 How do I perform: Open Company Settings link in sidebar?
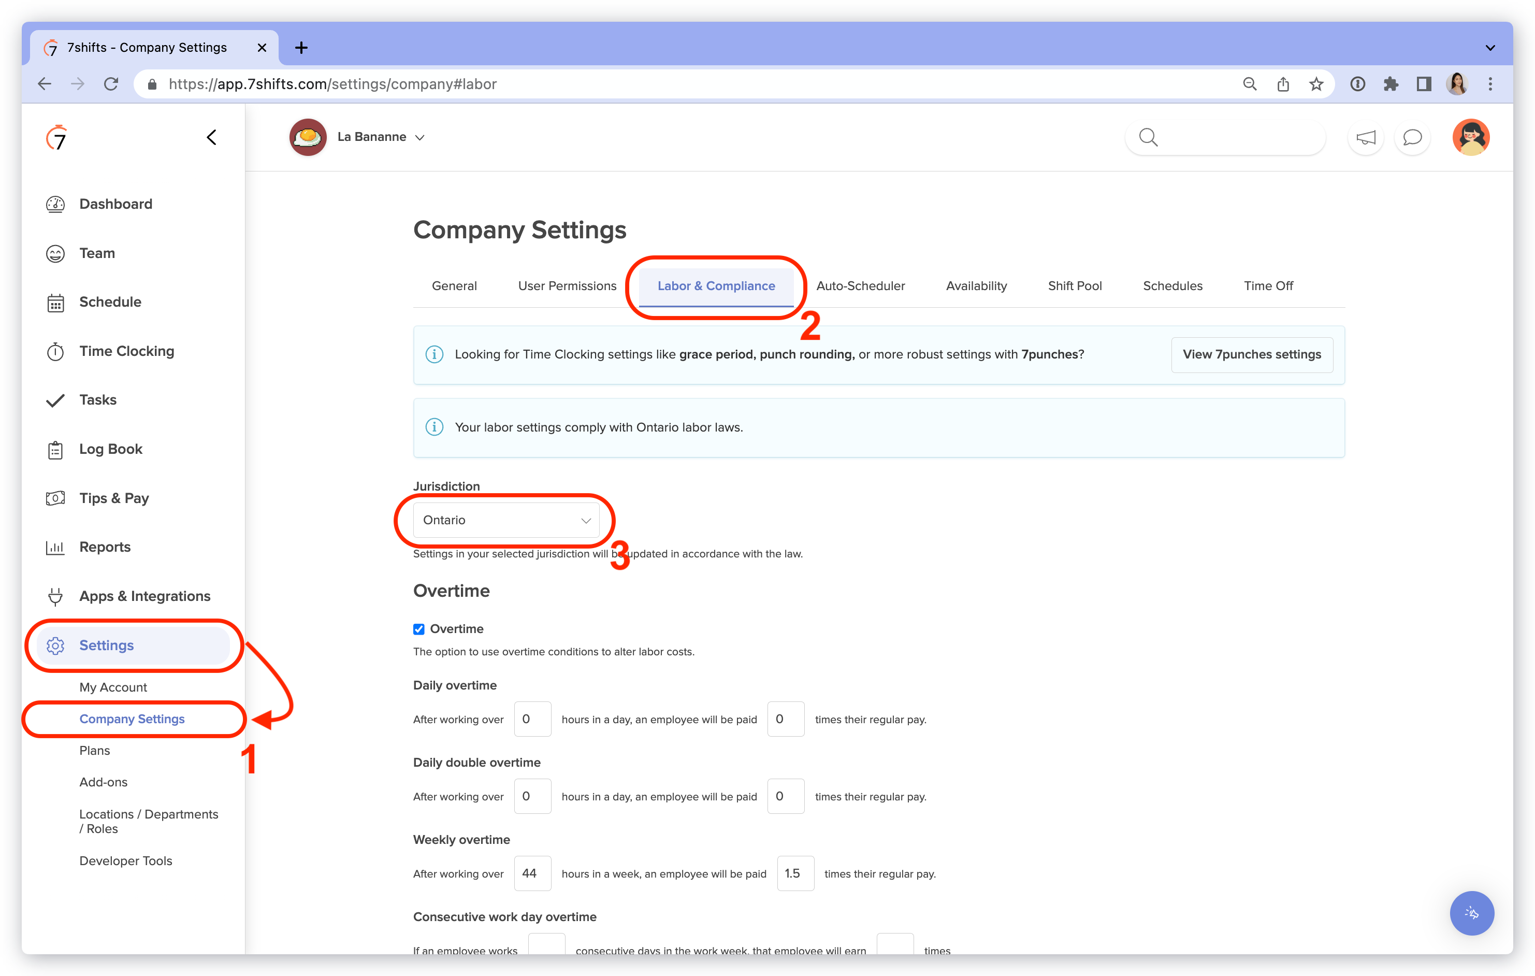click(x=132, y=719)
